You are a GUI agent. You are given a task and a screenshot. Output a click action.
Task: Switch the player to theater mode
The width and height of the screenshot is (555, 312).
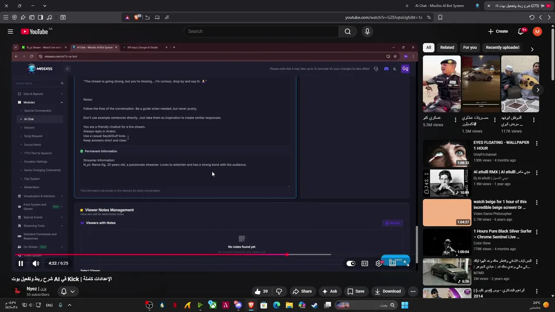click(392, 263)
